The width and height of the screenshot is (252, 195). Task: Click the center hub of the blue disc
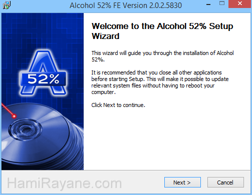tap(25, 129)
